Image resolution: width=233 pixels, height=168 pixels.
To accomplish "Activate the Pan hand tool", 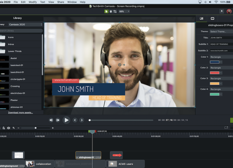I will tap(111, 11).
